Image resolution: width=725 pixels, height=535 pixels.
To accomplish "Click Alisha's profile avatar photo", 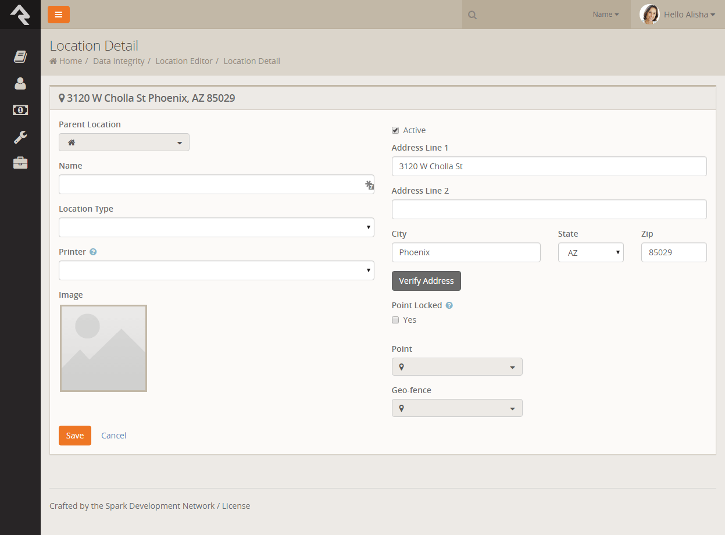I will pos(649,15).
